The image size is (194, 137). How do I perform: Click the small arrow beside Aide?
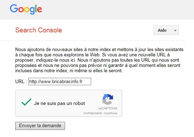point(175,30)
